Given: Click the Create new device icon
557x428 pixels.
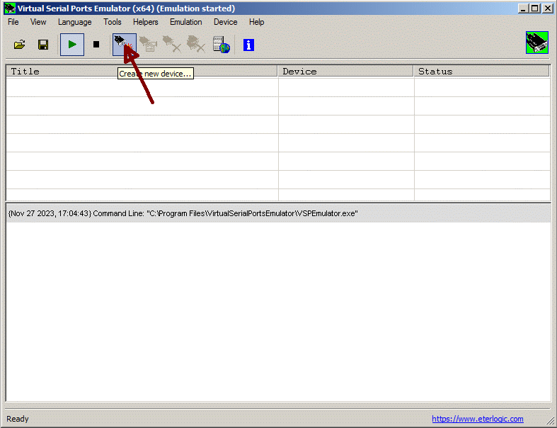Looking at the screenshot, I should tap(123, 44).
